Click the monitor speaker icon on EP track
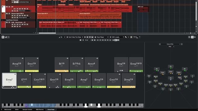198x111 pixels. [15, 9]
